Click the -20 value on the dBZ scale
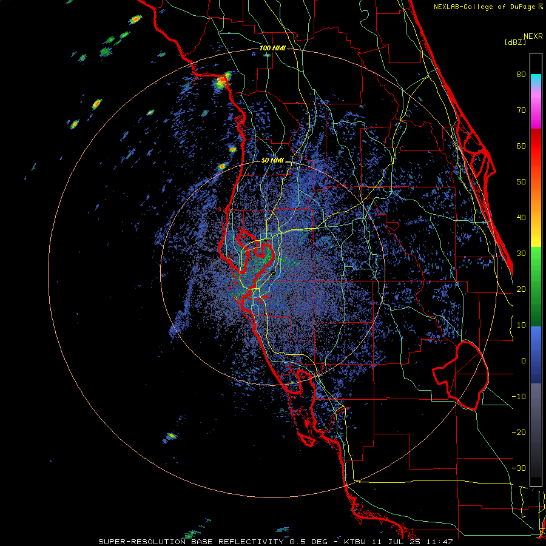Image resolution: width=546 pixels, height=546 pixels. (519, 433)
